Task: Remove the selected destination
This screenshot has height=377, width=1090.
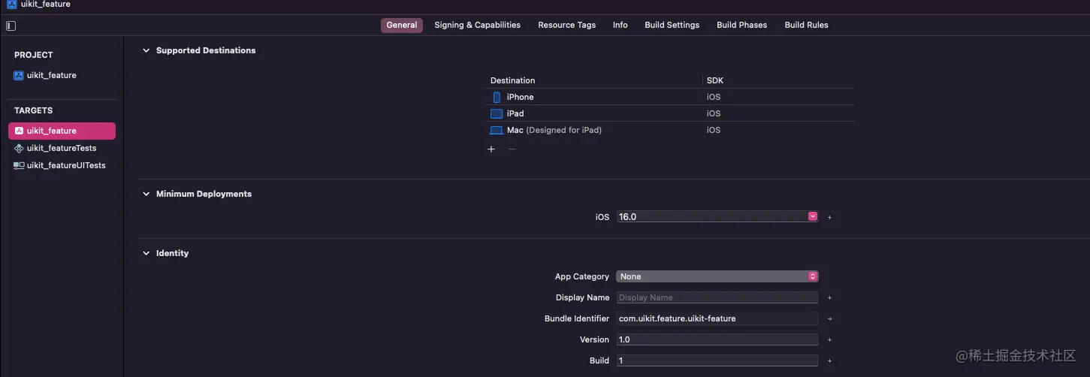Action: pyautogui.click(x=512, y=149)
